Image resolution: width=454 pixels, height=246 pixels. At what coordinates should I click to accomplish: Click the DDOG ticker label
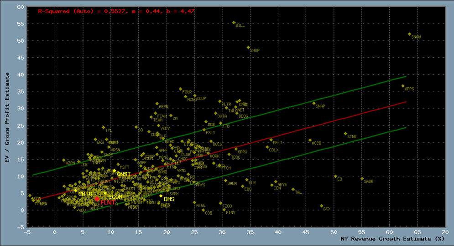(x=243, y=116)
